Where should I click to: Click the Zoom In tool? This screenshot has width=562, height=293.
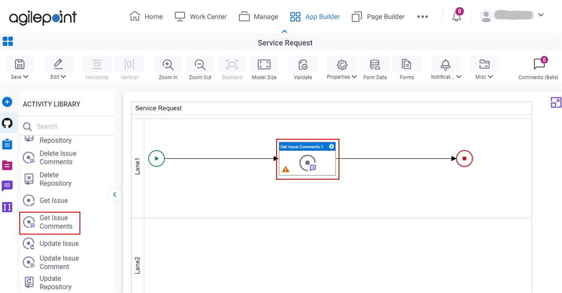coord(168,69)
